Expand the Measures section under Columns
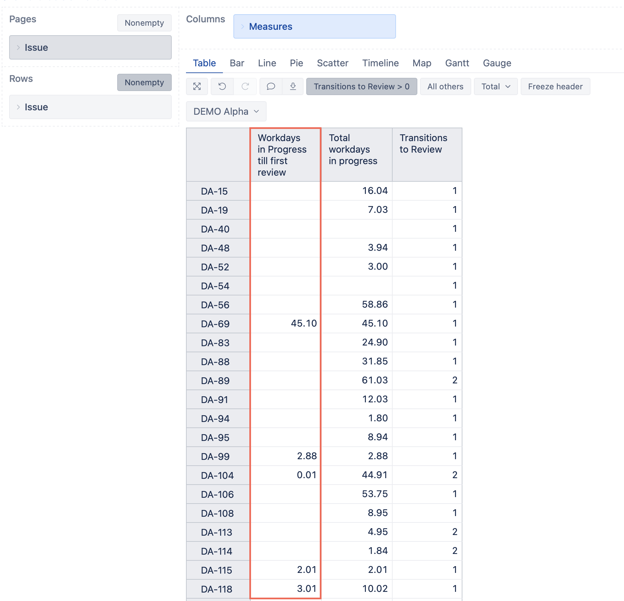The height and width of the screenshot is (601, 624). click(x=243, y=26)
